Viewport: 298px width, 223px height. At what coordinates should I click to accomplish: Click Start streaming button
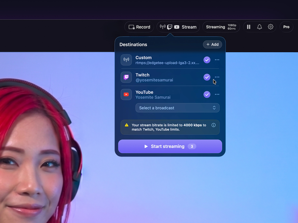170,147
